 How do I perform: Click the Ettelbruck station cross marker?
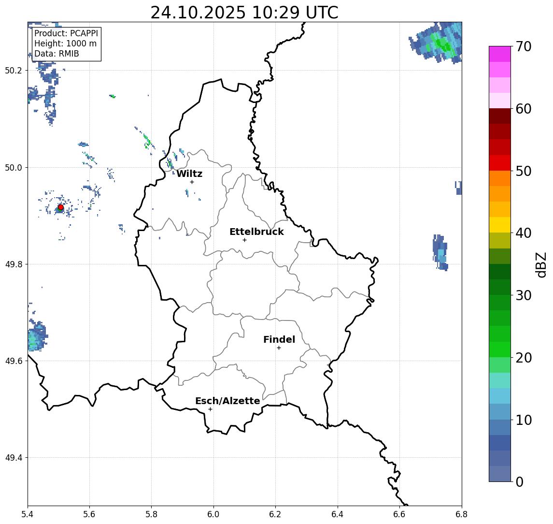click(x=244, y=240)
